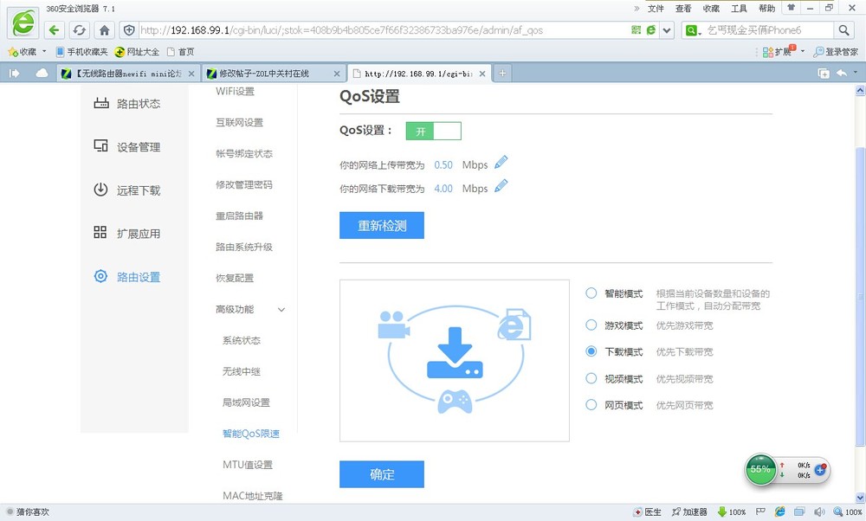Viewport: 866px width, 521px height.
Task: Open the 工具 menu
Action: click(x=739, y=9)
